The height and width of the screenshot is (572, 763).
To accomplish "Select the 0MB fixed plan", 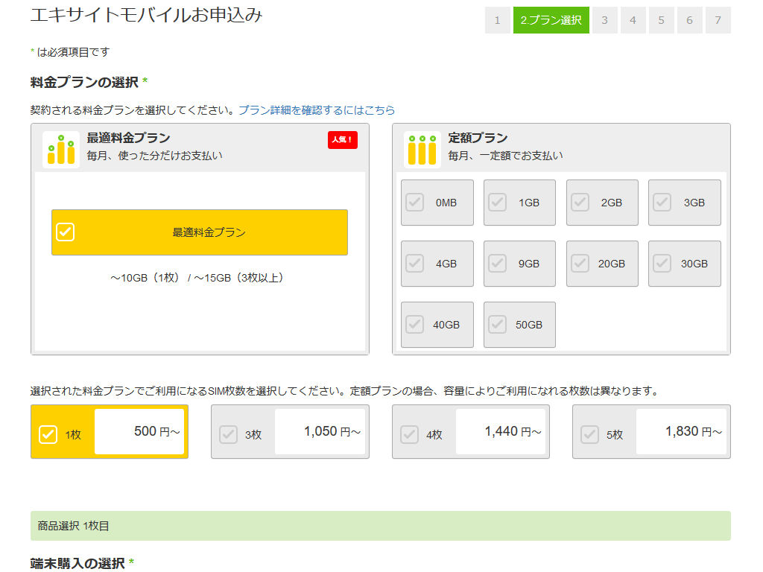I will click(x=437, y=203).
